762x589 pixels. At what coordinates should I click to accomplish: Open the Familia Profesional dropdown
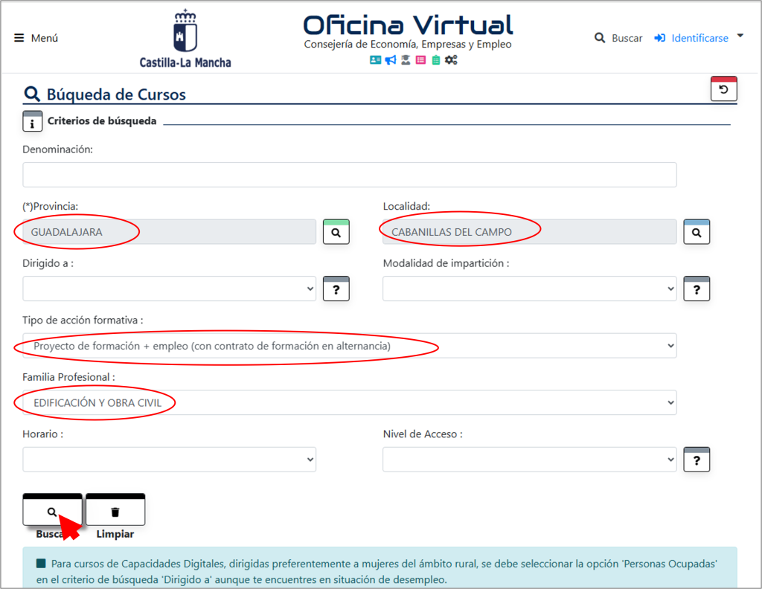coord(350,403)
